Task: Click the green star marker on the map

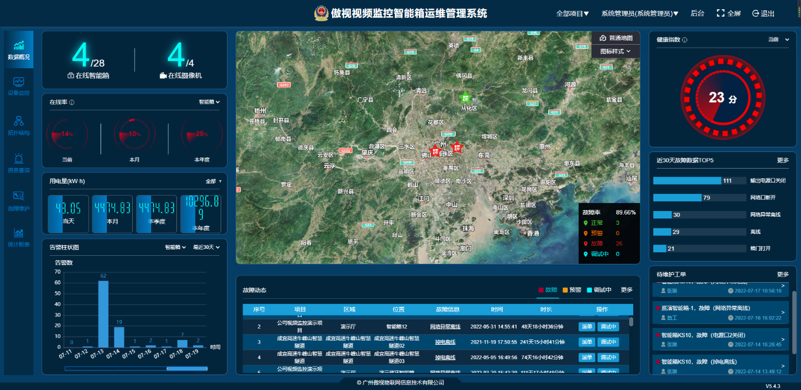Action: tap(465, 97)
